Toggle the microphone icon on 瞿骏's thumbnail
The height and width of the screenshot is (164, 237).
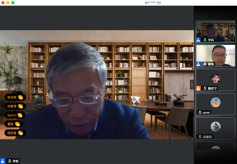205,64
